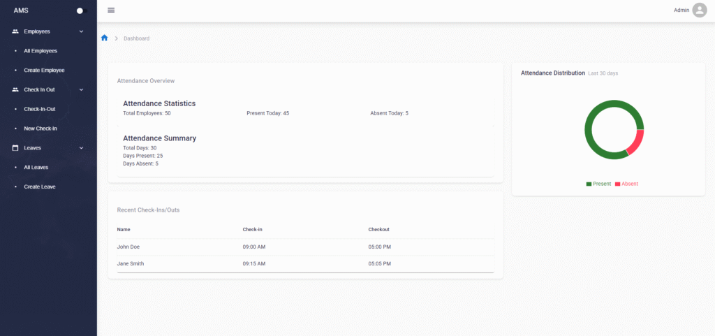The width and height of the screenshot is (715, 336).
Task: Click Create Leave in the sidebar
Action: 40,187
